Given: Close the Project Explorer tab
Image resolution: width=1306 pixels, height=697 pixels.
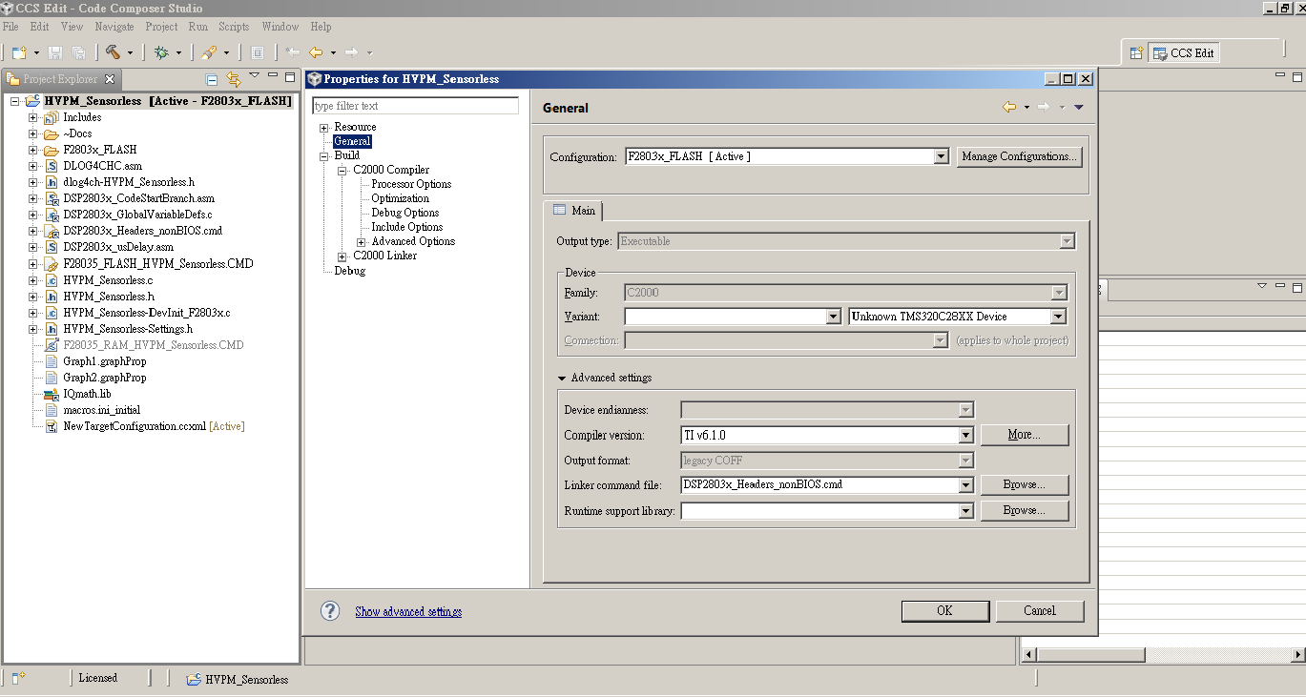Looking at the screenshot, I should (110, 79).
